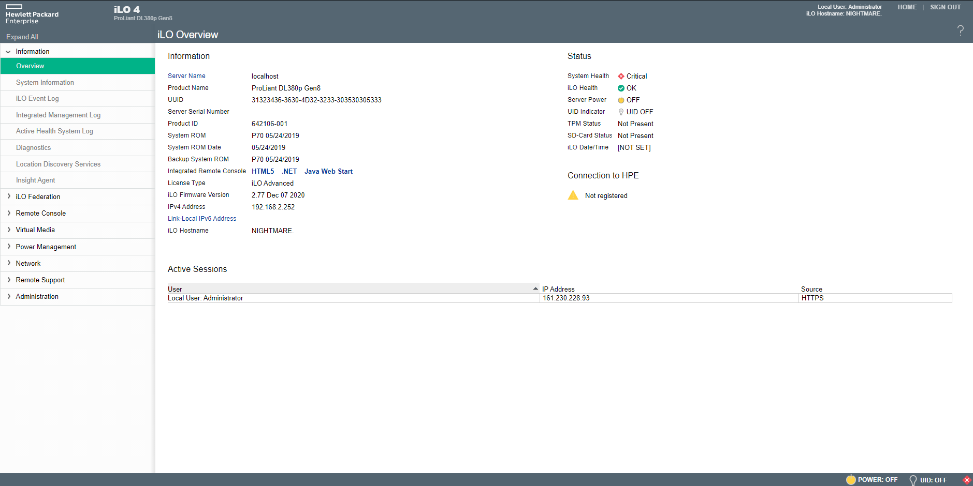Click the UUID value text

316,100
